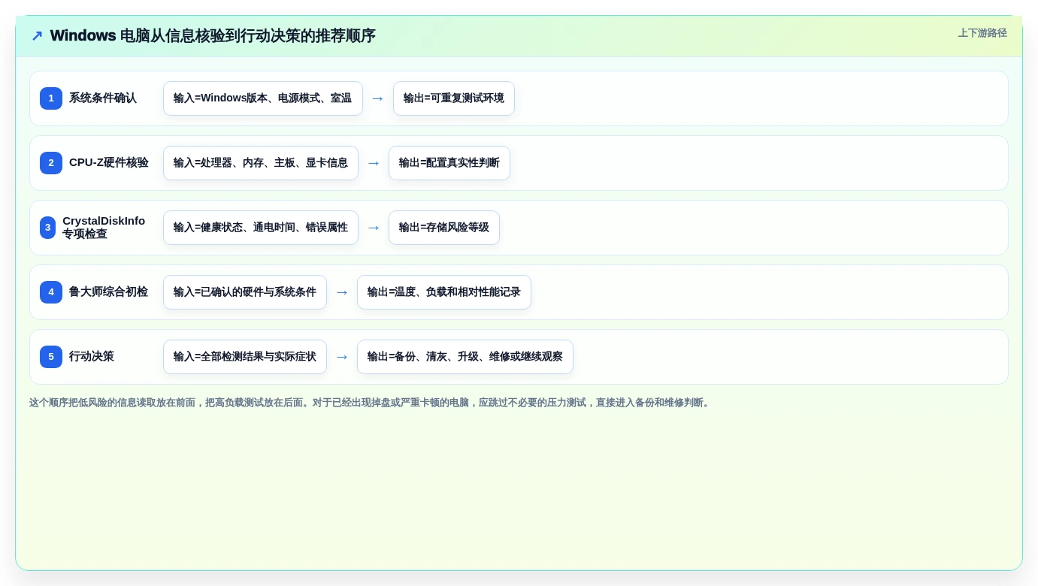Select the "行动决策" step title
Viewport: 1038px width, 586px height.
pyautogui.click(x=92, y=357)
